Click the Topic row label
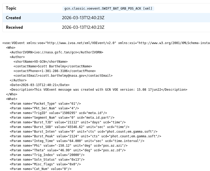 click(11, 8)
